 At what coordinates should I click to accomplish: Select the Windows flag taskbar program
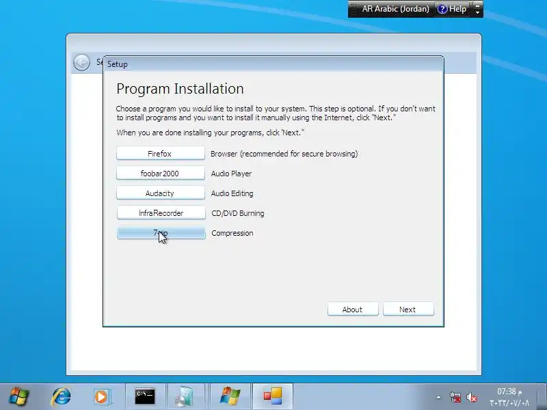coord(230,396)
